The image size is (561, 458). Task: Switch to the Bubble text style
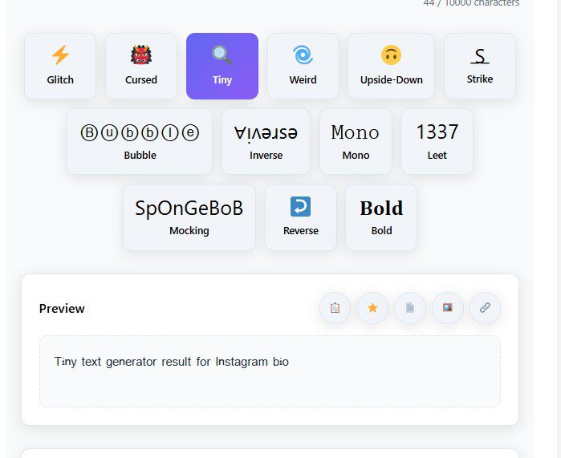click(140, 142)
